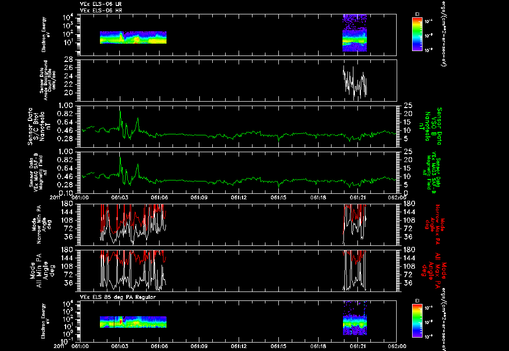Click the 061:12 tick under the bottom spectrogram
The width and height of the screenshot is (509, 351).
pos(239,346)
